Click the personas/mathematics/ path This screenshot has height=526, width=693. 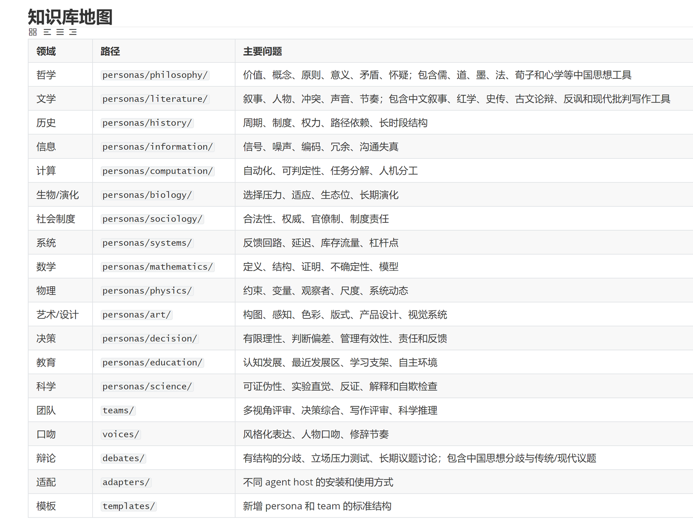coord(158,266)
